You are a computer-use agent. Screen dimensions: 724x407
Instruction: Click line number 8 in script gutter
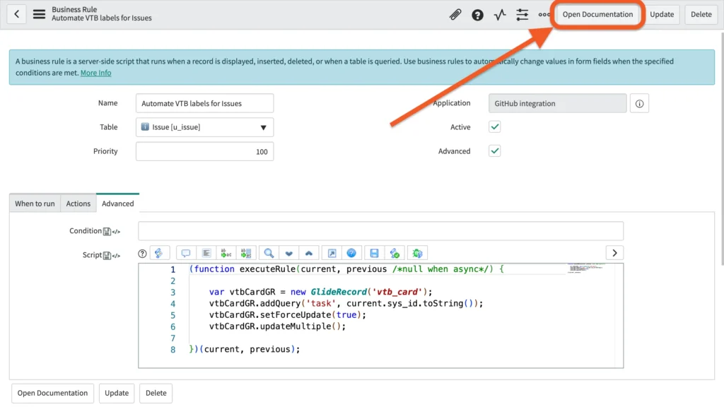pos(173,350)
